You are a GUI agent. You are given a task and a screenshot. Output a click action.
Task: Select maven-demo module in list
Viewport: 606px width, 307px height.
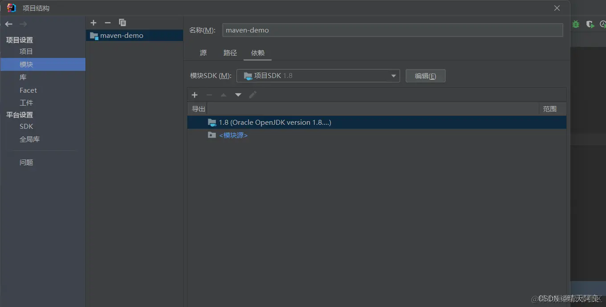(134, 36)
